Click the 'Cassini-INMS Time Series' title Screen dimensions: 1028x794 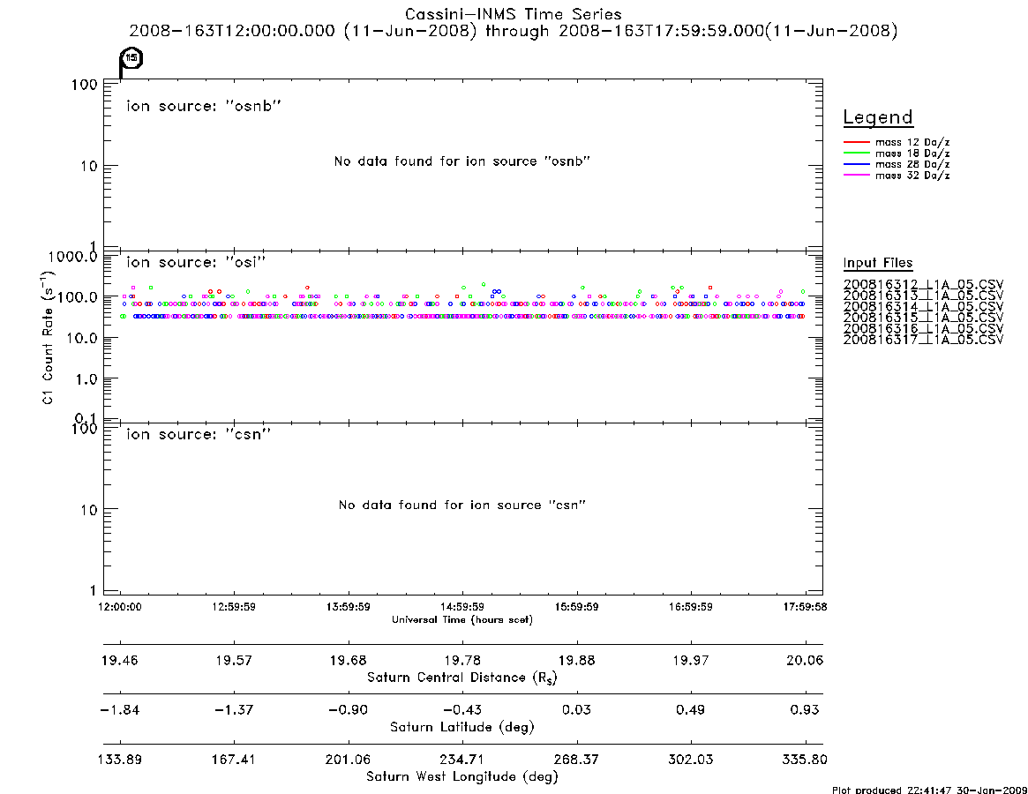[x=514, y=14]
